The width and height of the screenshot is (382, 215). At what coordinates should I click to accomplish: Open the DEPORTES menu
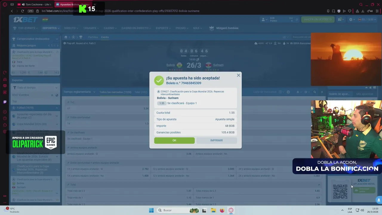51,28
